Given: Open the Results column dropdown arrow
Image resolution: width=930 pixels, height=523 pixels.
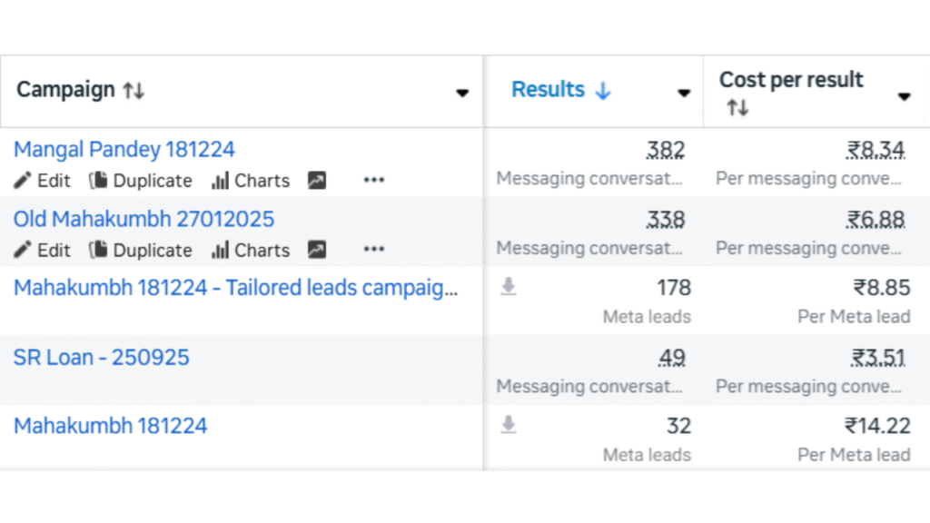Looking at the screenshot, I should (684, 93).
